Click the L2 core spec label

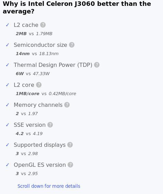24,85
